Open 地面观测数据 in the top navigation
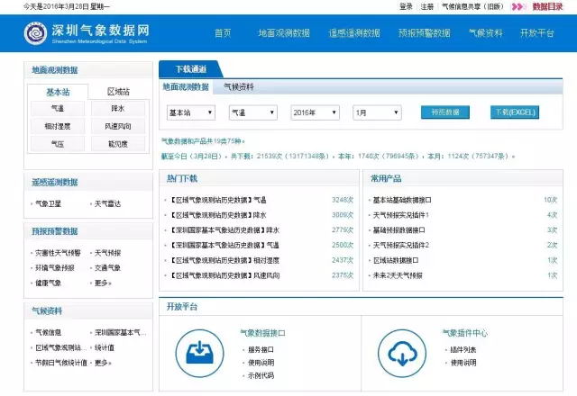The height and width of the screenshot is (396, 577). [x=284, y=33]
